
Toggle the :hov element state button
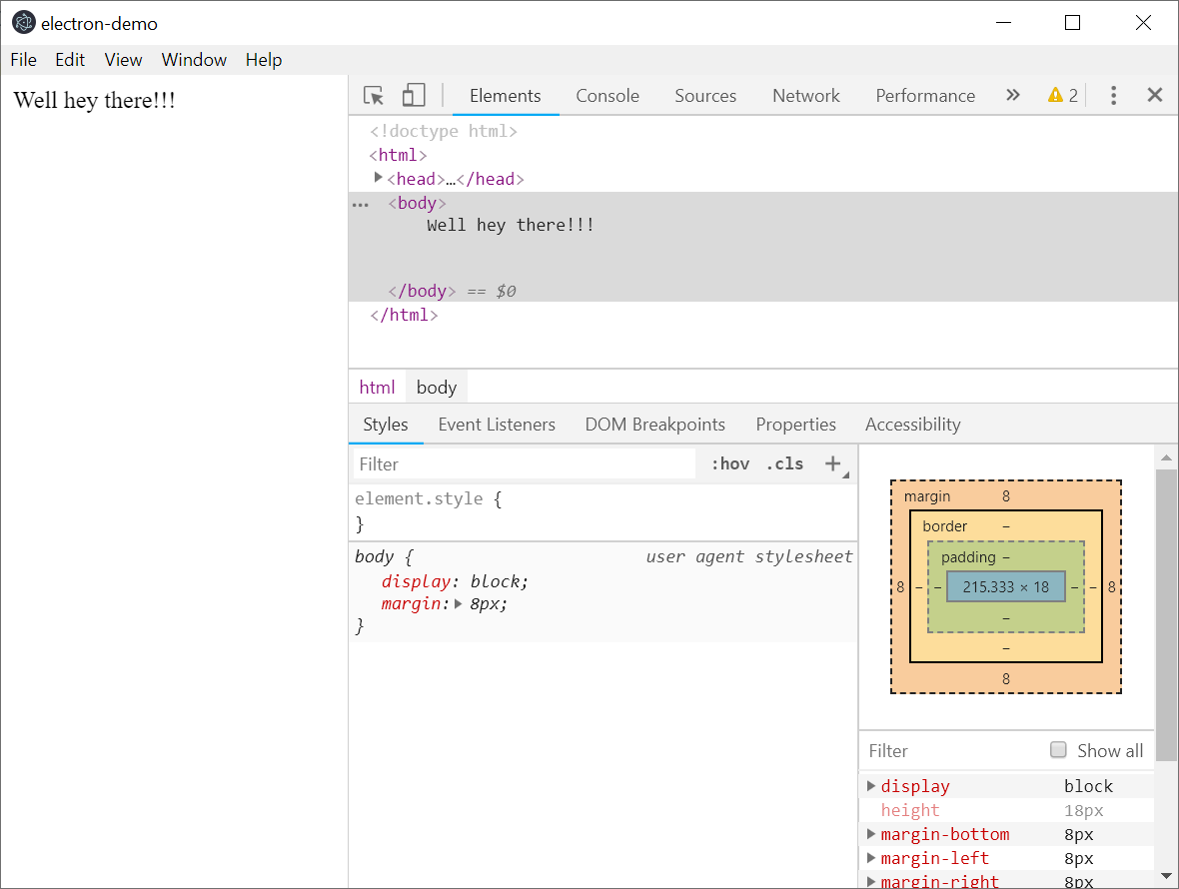pyautogui.click(x=730, y=463)
